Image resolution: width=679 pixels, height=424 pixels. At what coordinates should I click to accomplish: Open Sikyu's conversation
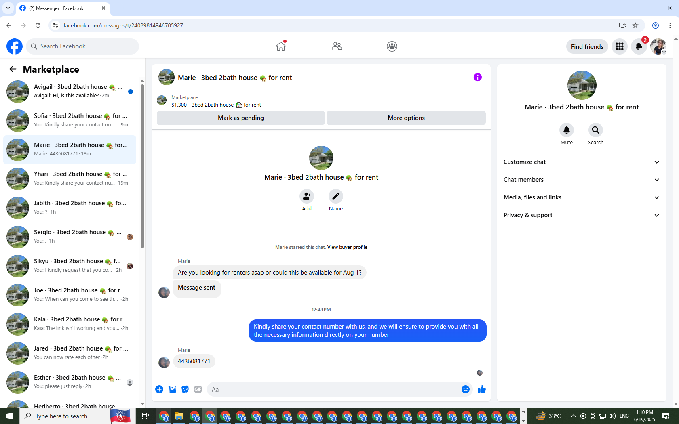tap(70, 266)
